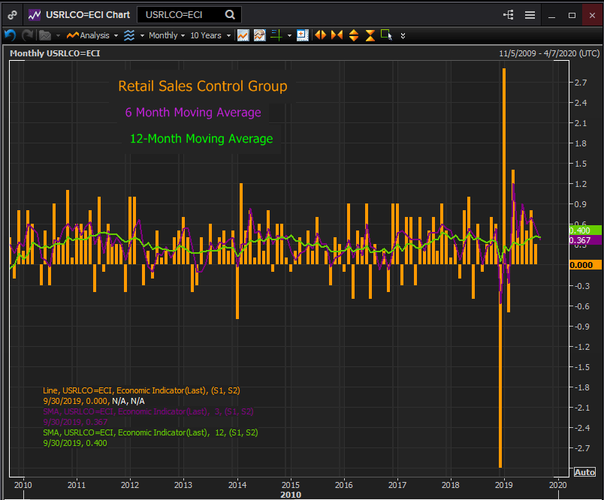Image resolution: width=604 pixels, height=500 pixels.
Task: Click the link chain icon in title bar
Action: coord(13,15)
